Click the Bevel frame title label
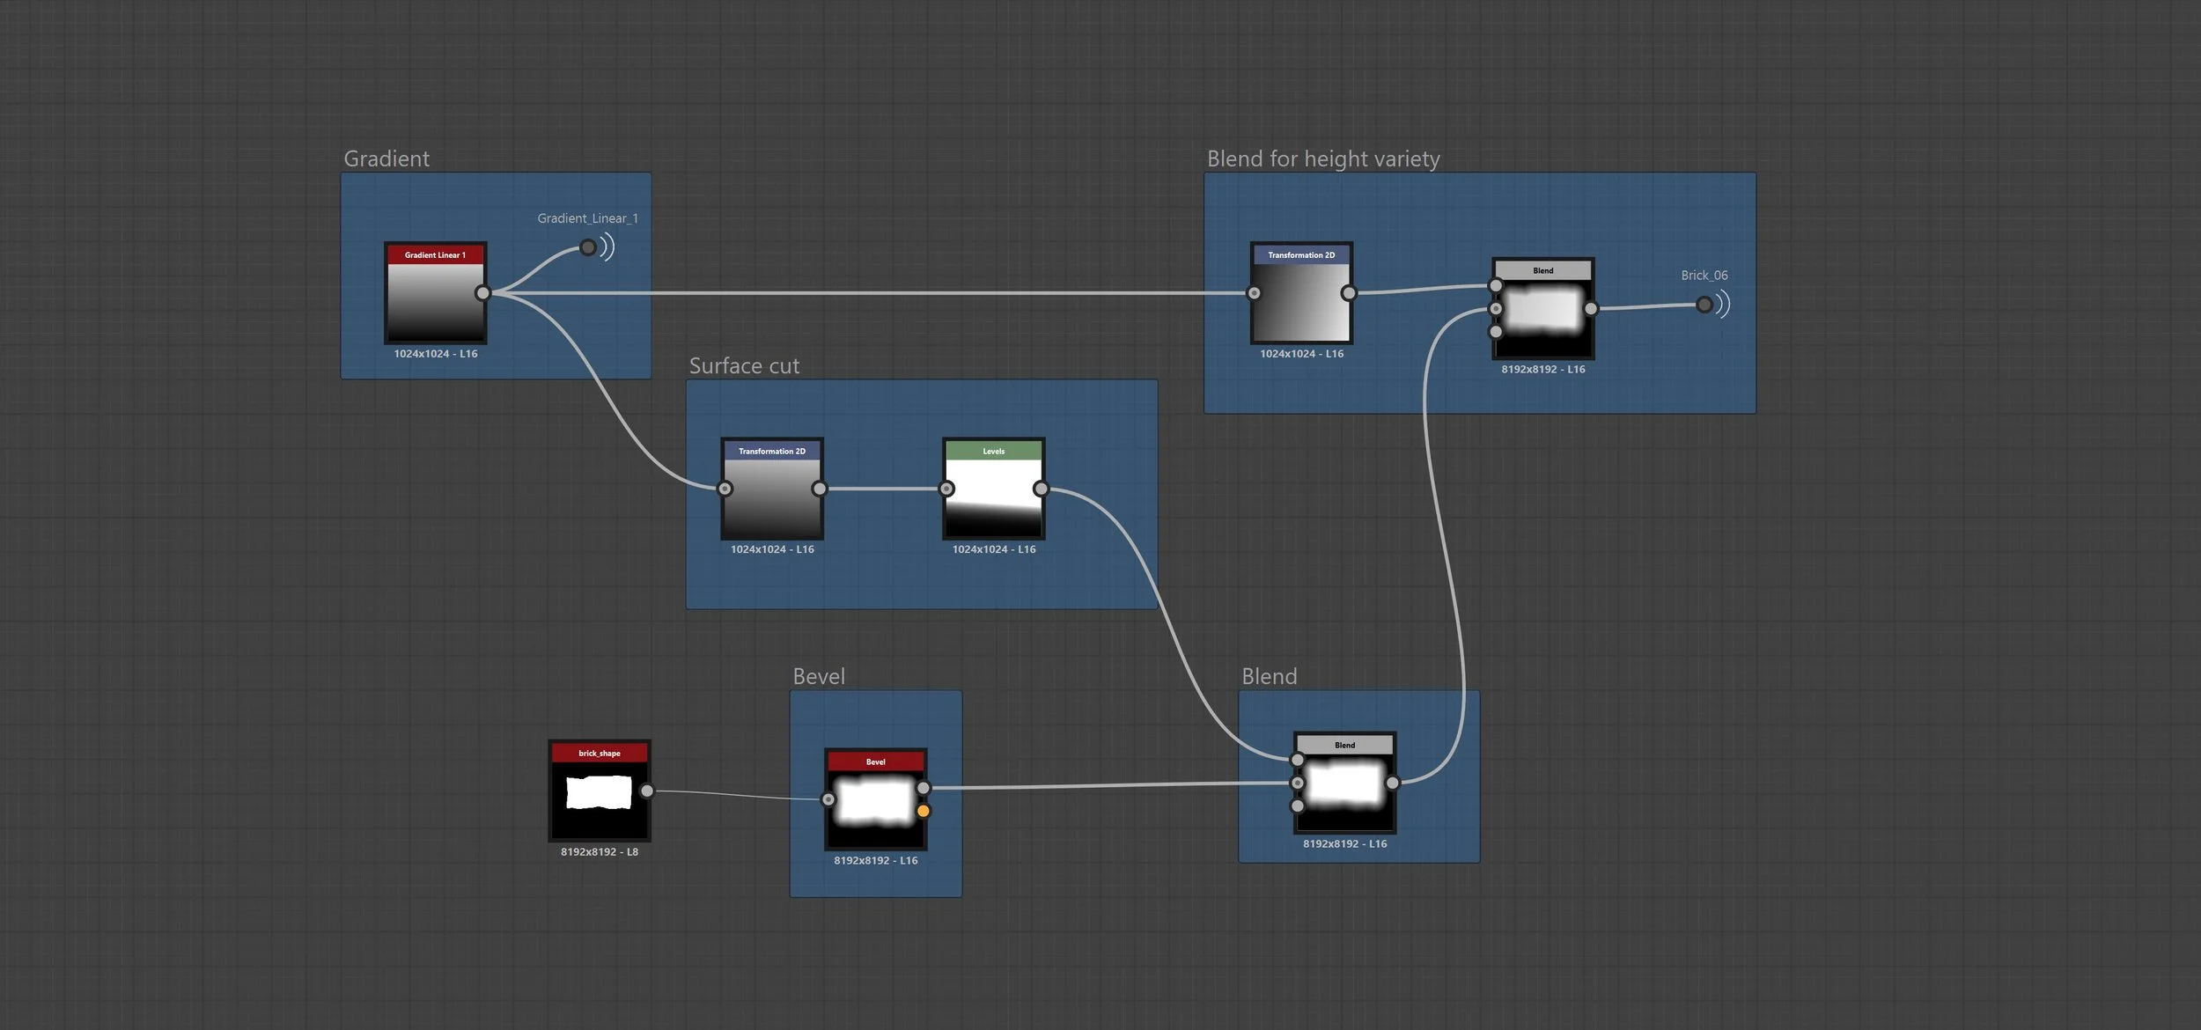Screen dimensions: 2201x1030 point(818,677)
